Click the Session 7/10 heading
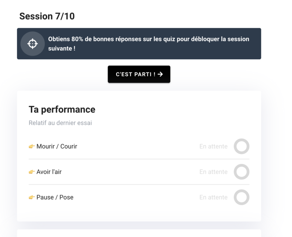 tap(47, 16)
